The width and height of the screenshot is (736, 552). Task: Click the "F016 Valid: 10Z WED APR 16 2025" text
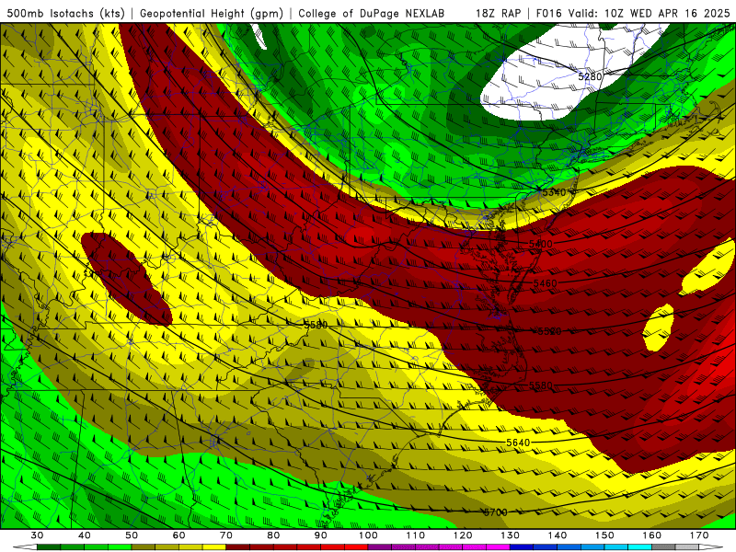click(633, 14)
